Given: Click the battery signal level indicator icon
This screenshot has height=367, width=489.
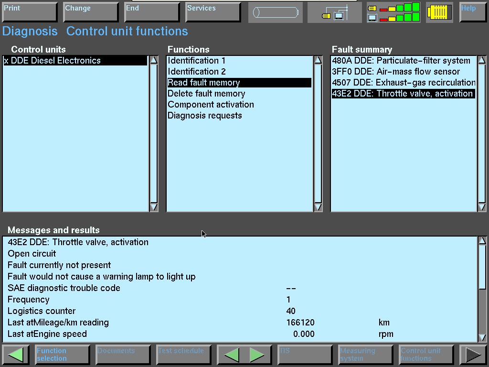Looking at the screenshot, I should pyautogui.click(x=393, y=12).
